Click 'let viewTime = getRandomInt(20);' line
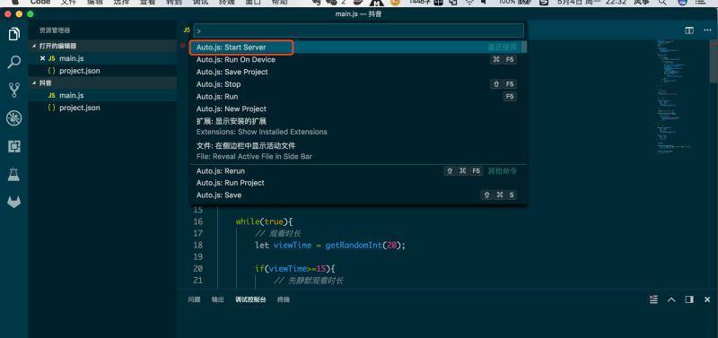 [330, 245]
